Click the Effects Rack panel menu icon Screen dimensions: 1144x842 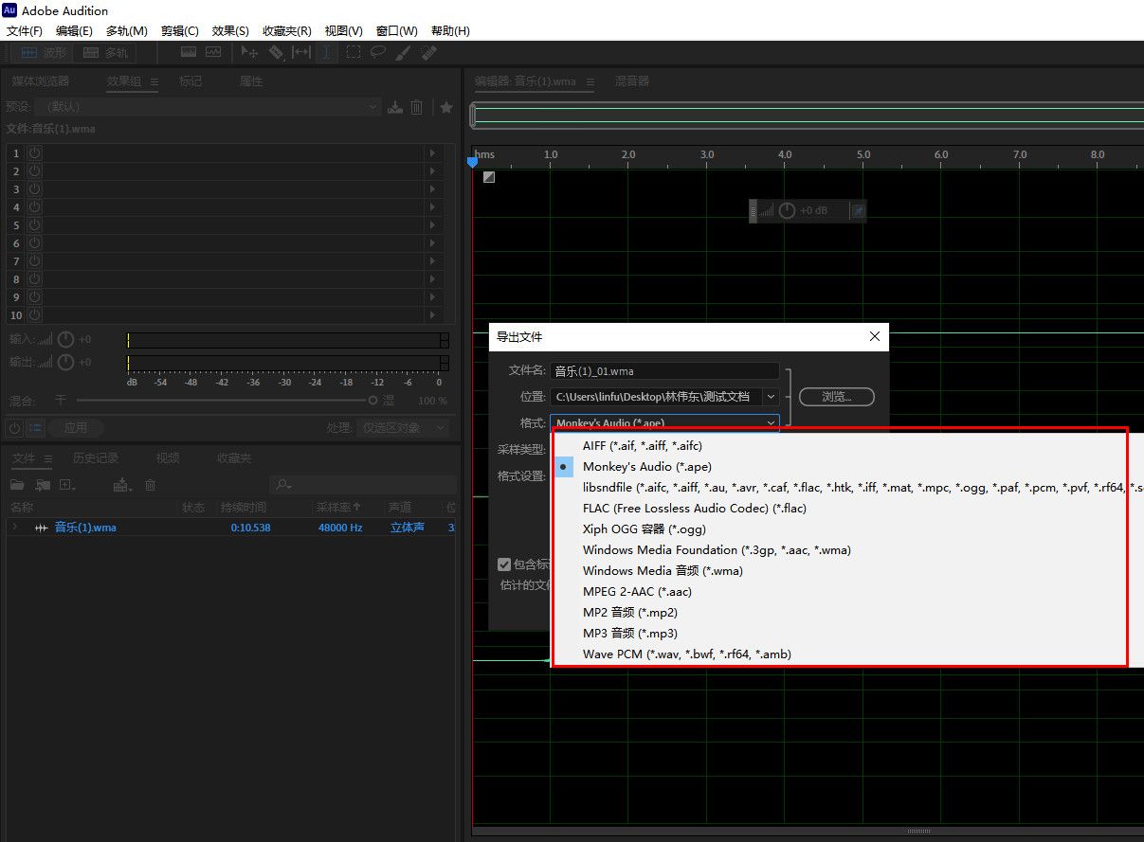point(154,81)
